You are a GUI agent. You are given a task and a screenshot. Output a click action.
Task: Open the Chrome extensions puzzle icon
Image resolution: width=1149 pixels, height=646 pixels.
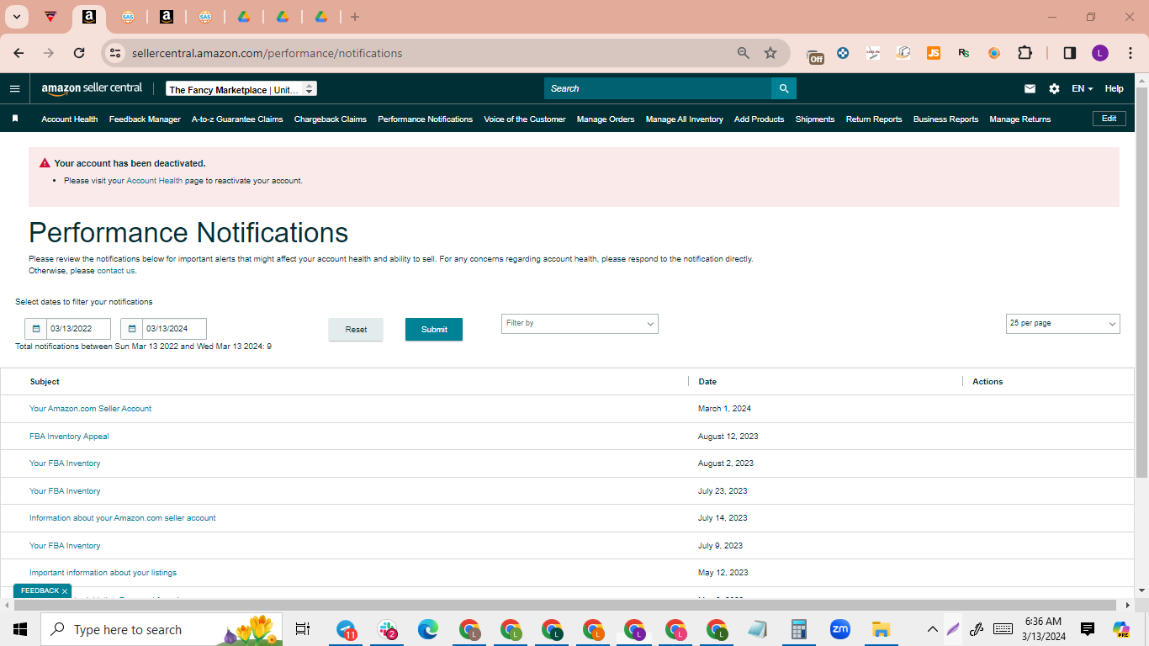[x=1025, y=53]
